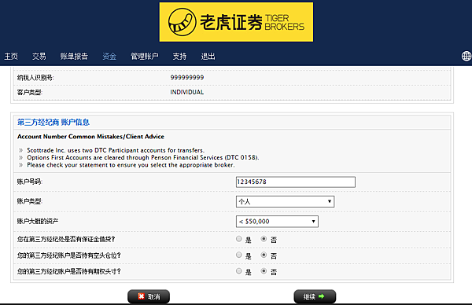
Task: Click the 第三方经纪商 账户信息 heading
Action: pyautogui.click(x=53, y=122)
